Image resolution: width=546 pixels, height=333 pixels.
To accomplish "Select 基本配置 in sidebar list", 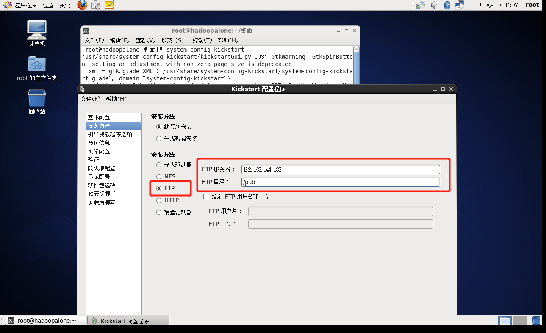I will [x=114, y=117].
